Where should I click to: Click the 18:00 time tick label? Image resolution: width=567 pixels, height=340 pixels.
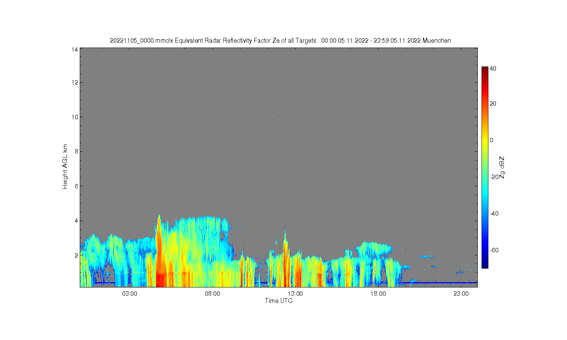[378, 294]
